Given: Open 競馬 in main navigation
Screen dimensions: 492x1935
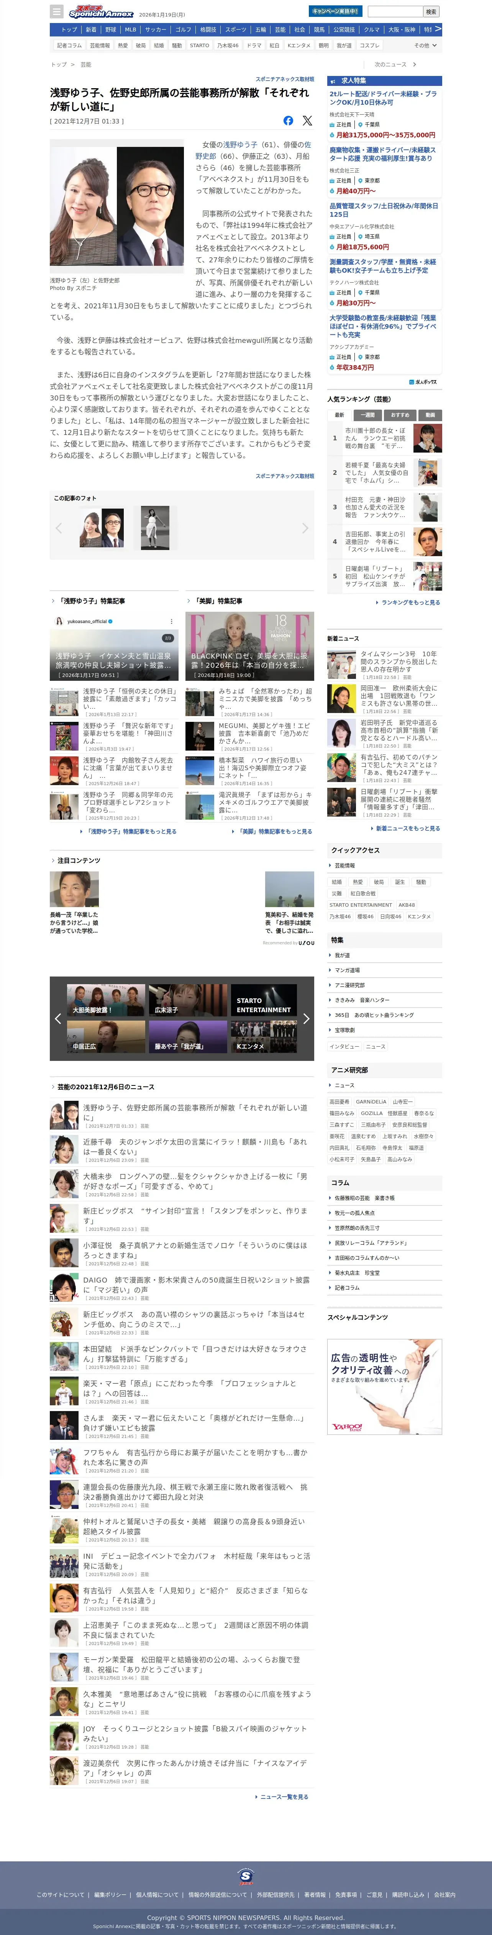Looking at the screenshot, I should click(319, 30).
